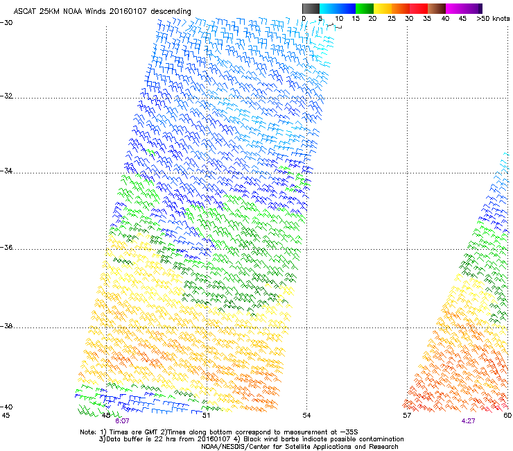Click the 6:07 swath time label
The width and height of the screenshot is (513, 451).
point(122,421)
